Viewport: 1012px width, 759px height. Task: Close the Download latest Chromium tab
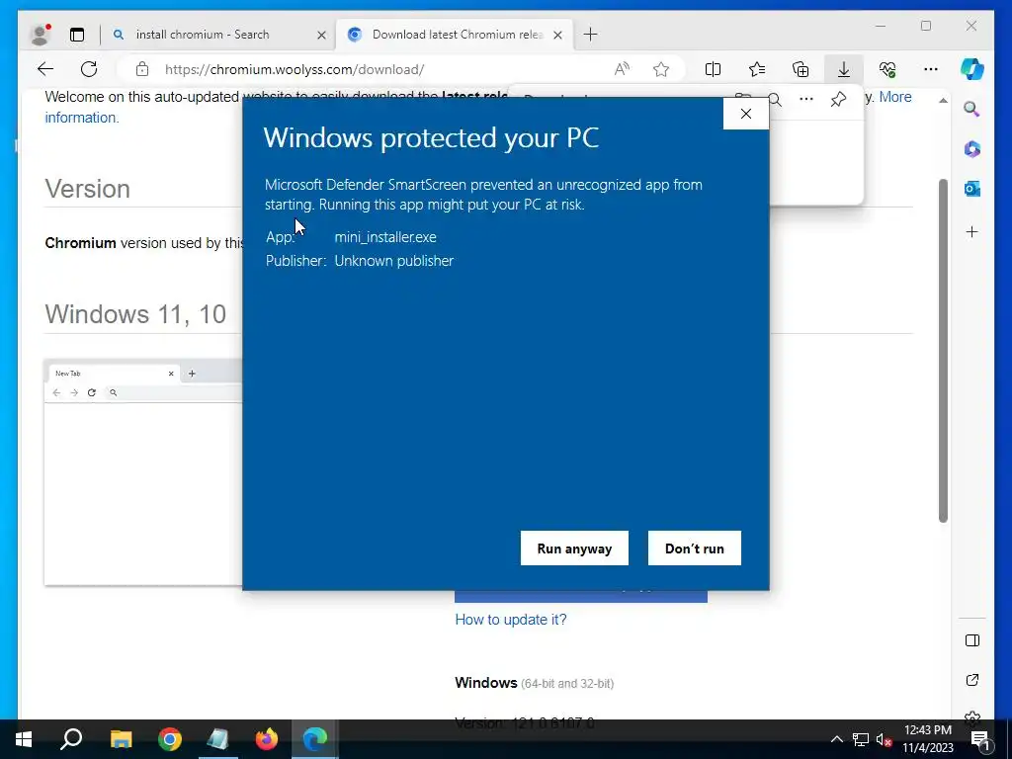pos(557,35)
